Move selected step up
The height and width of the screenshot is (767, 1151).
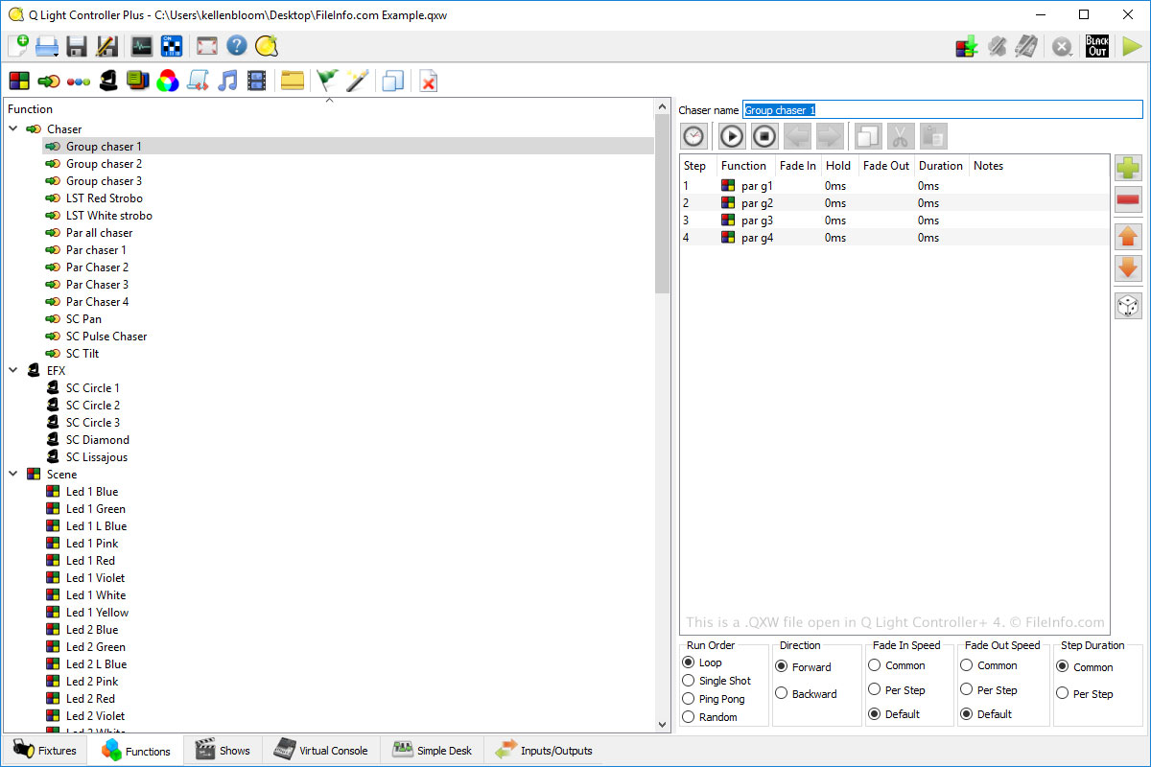(x=1128, y=236)
